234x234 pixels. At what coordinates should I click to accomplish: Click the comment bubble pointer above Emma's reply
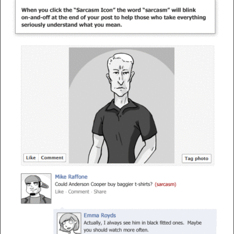point(62,208)
